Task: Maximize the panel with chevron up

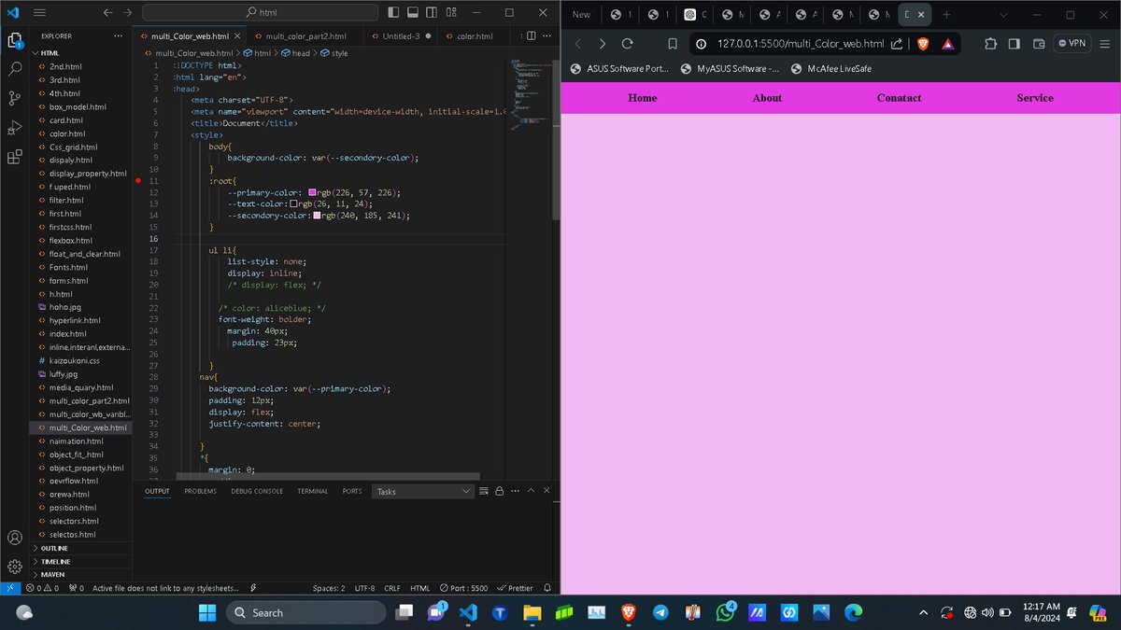Action: coord(531,491)
